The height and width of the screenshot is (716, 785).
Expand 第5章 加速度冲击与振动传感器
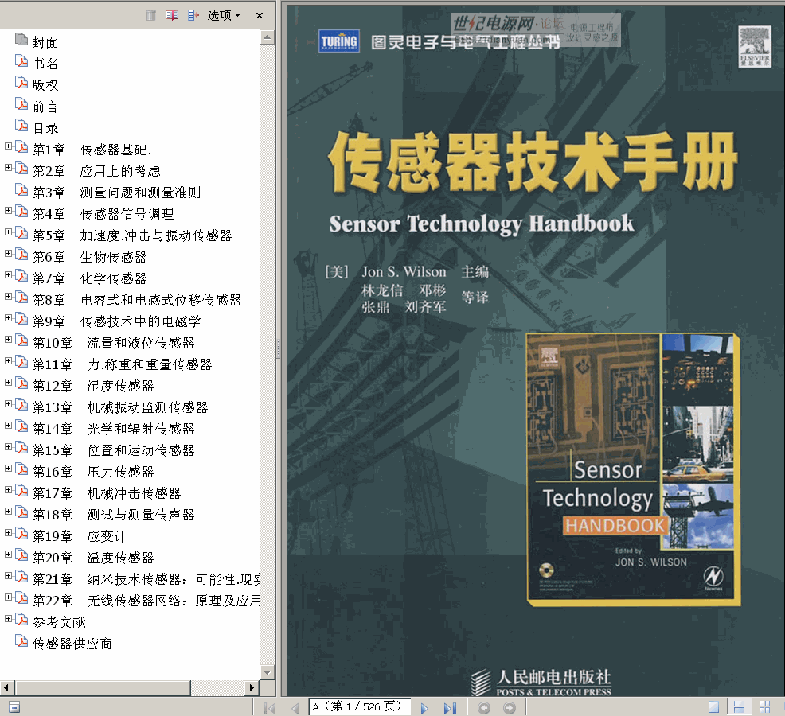(8, 232)
